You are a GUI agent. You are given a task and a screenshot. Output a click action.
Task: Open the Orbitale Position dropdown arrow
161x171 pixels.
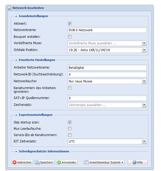point(144,50)
